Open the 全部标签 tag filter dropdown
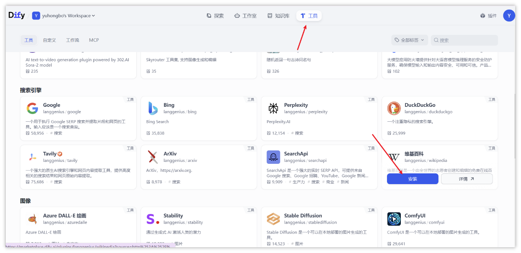The image size is (521, 253). pyautogui.click(x=410, y=40)
